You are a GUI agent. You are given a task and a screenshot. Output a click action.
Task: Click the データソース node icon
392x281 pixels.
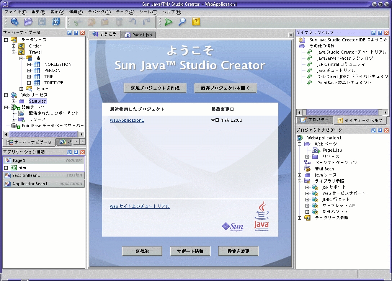[14, 40]
